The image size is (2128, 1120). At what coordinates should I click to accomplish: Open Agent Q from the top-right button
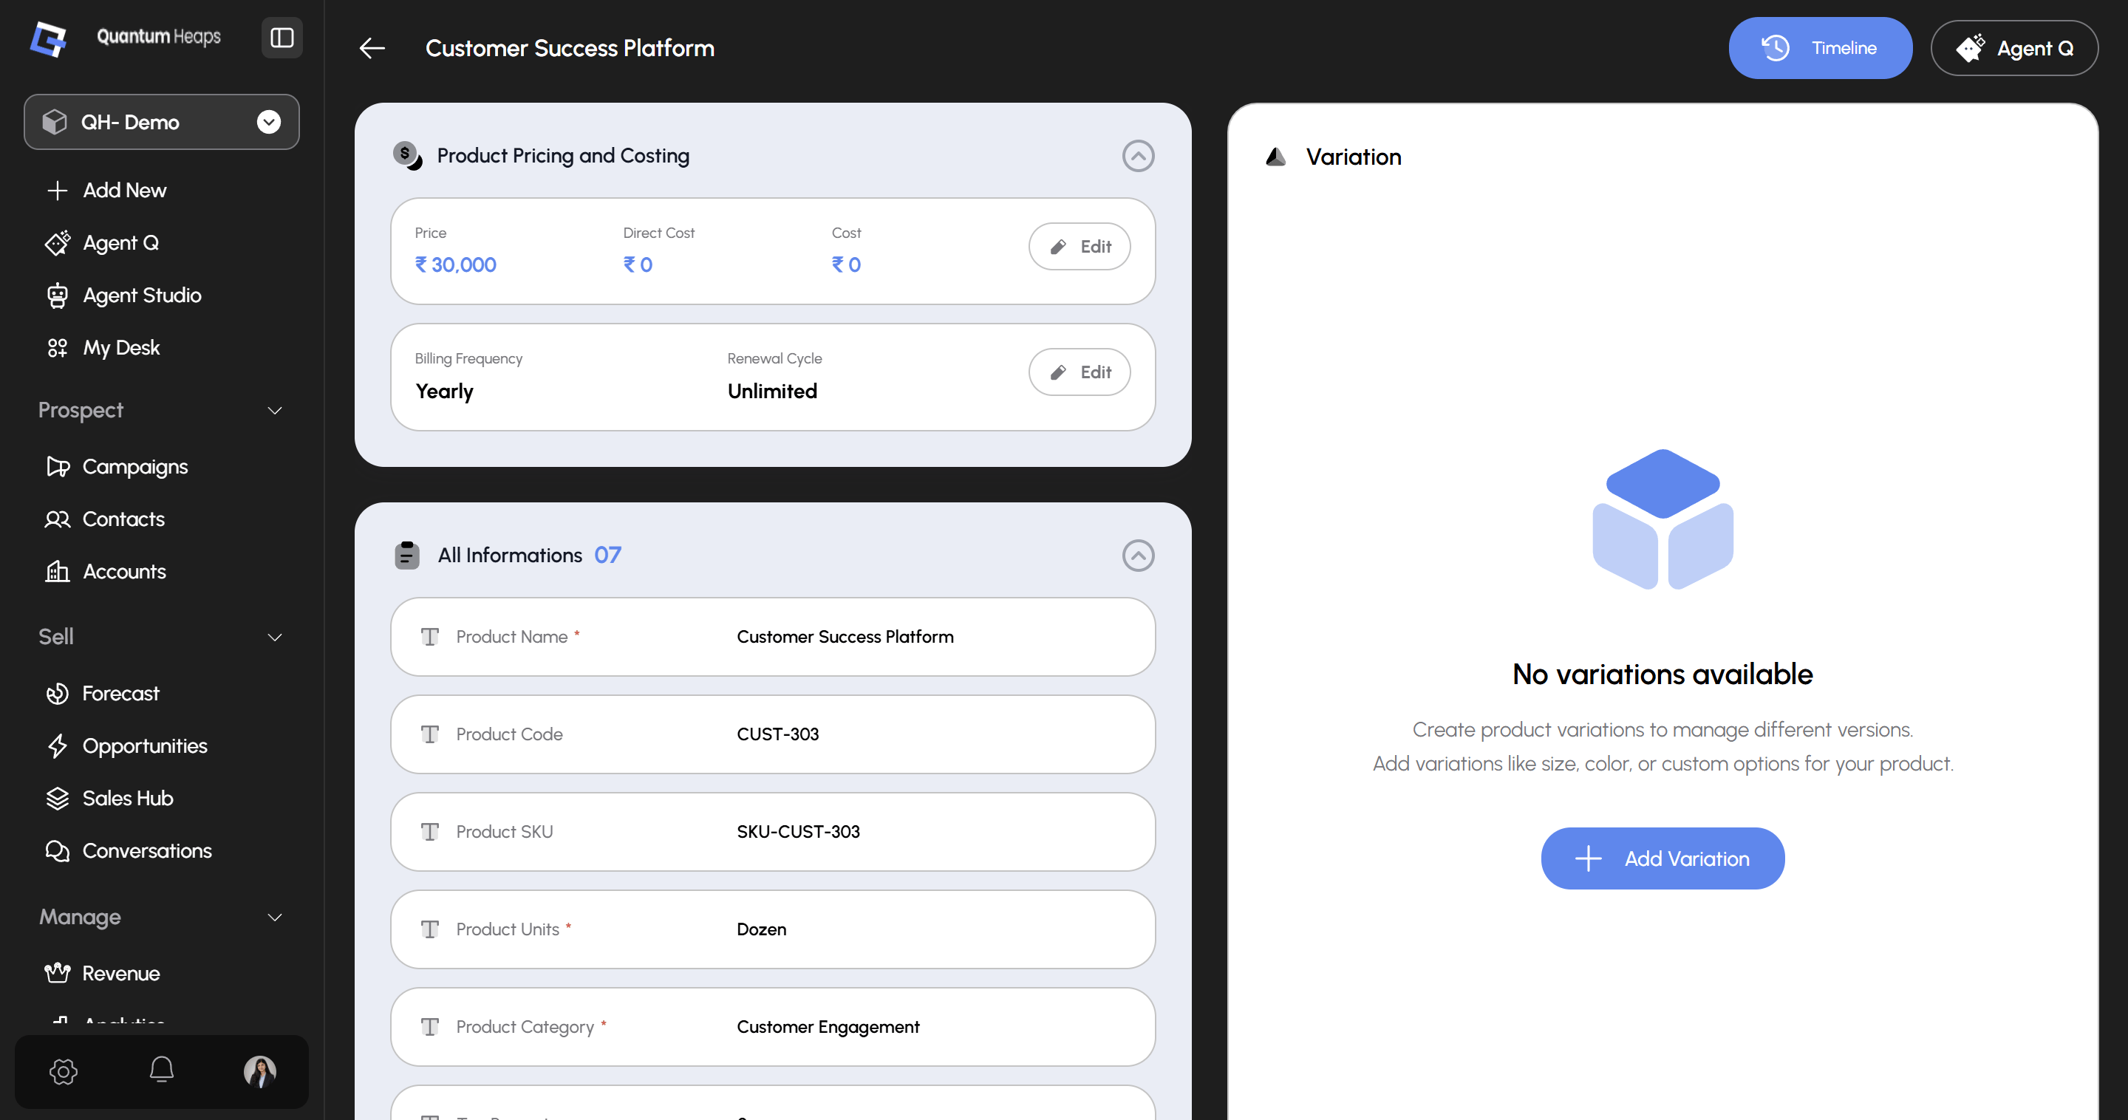click(2014, 48)
